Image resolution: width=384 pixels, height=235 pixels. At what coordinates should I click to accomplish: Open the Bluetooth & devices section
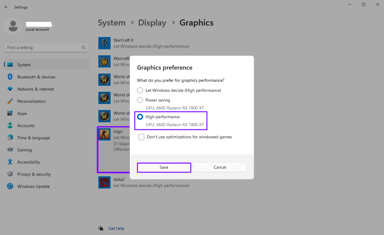[36, 77]
